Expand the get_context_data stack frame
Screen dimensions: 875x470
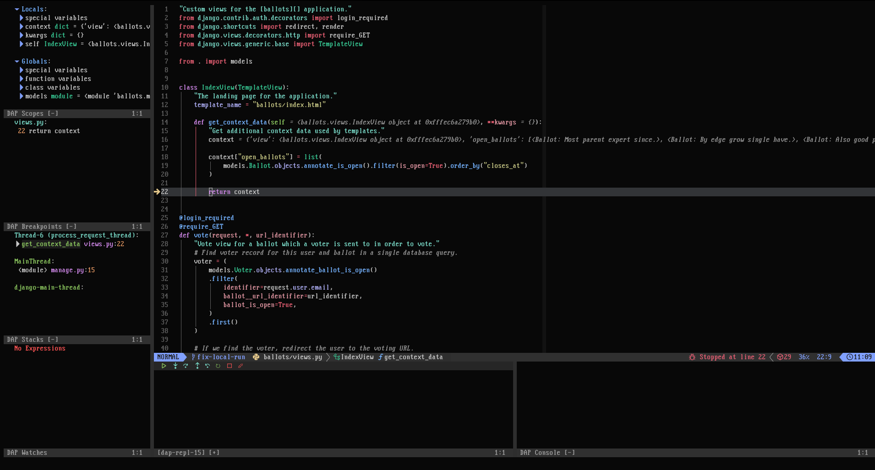[x=18, y=244]
